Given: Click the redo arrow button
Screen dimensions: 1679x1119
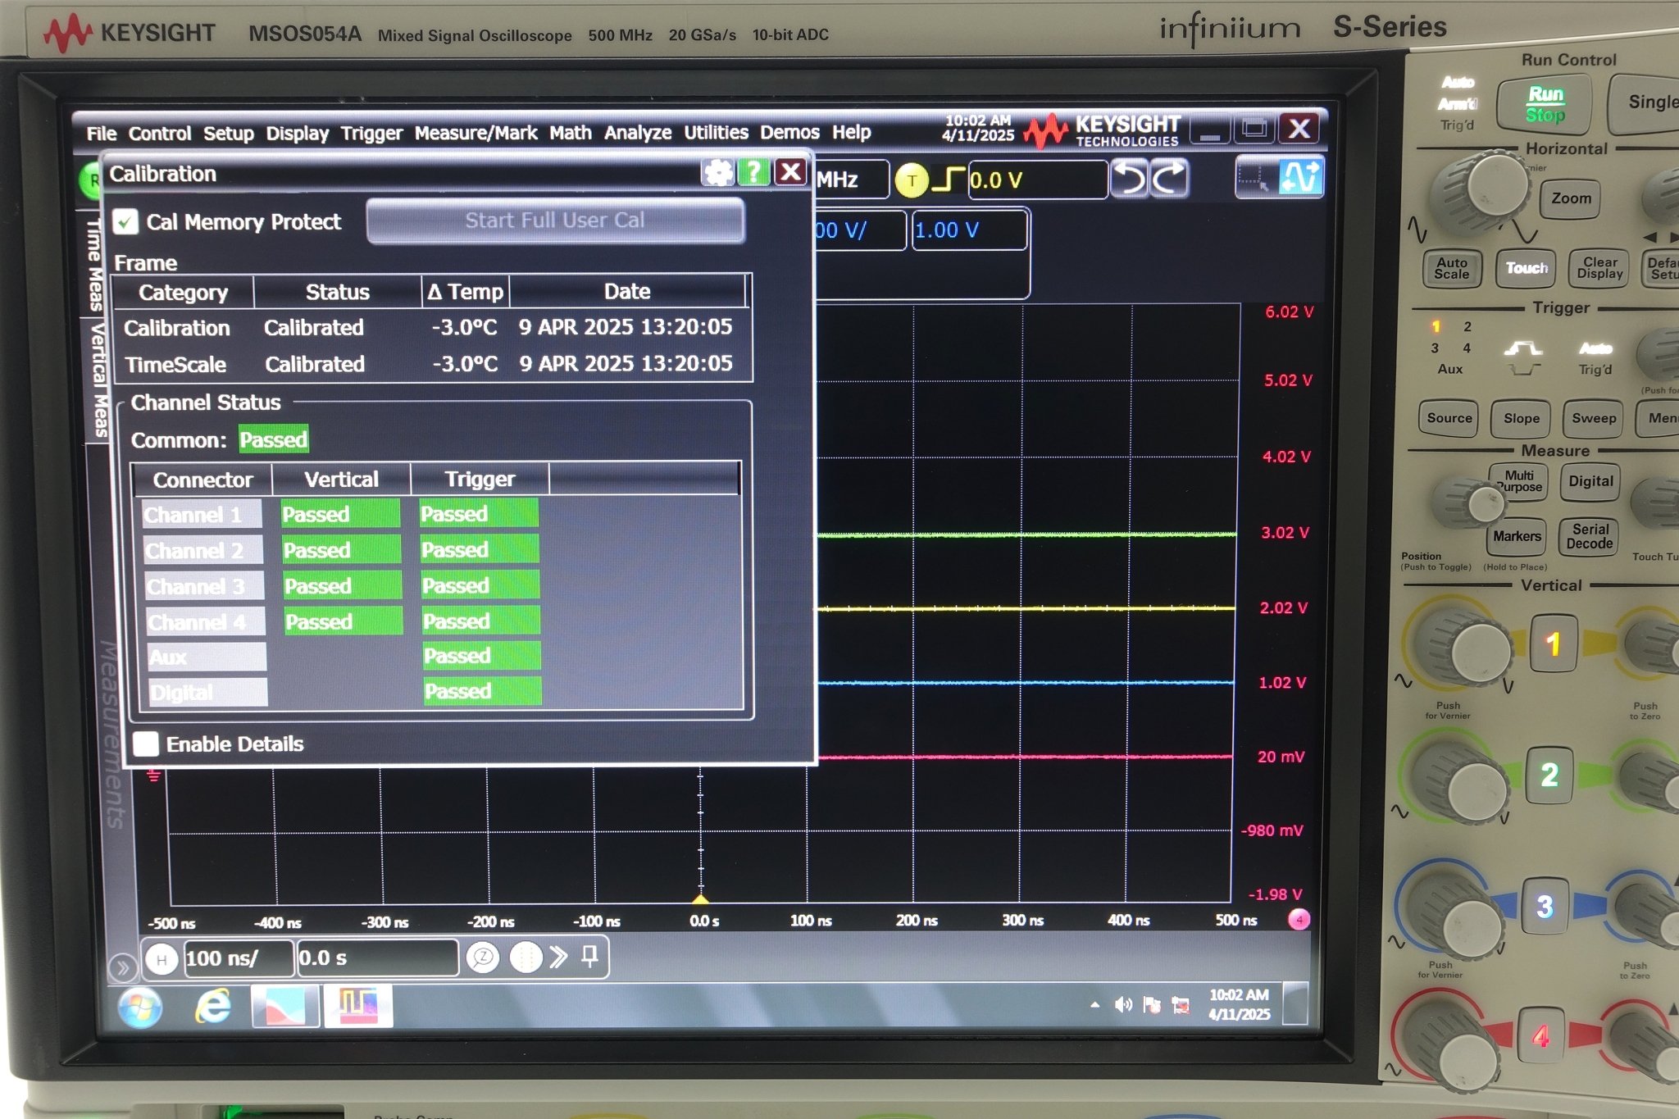Looking at the screenshot, I should 1168,178.
